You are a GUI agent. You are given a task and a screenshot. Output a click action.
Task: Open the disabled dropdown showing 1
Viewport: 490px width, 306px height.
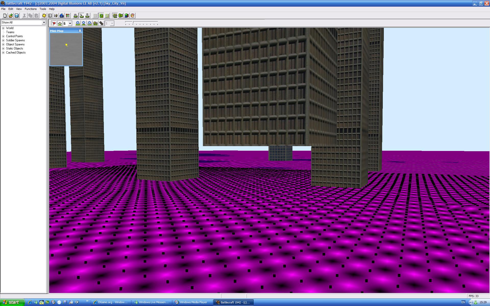point(112,23)
